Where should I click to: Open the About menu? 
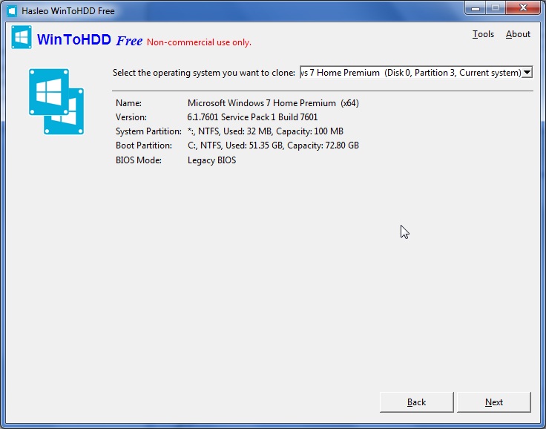[518, 34]
